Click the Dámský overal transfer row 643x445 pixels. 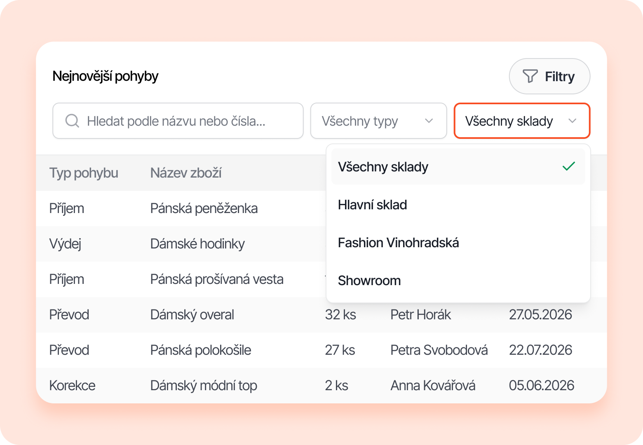192,315
